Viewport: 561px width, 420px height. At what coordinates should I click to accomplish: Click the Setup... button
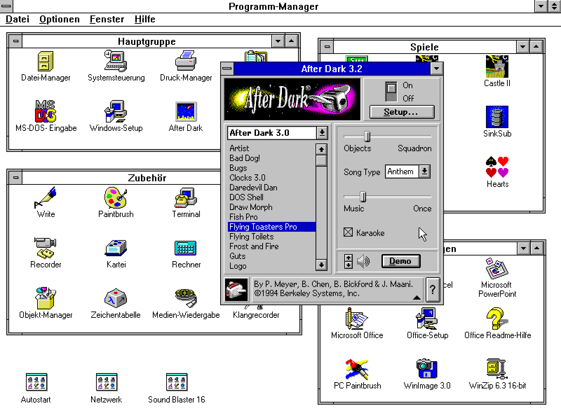point(402,112)
